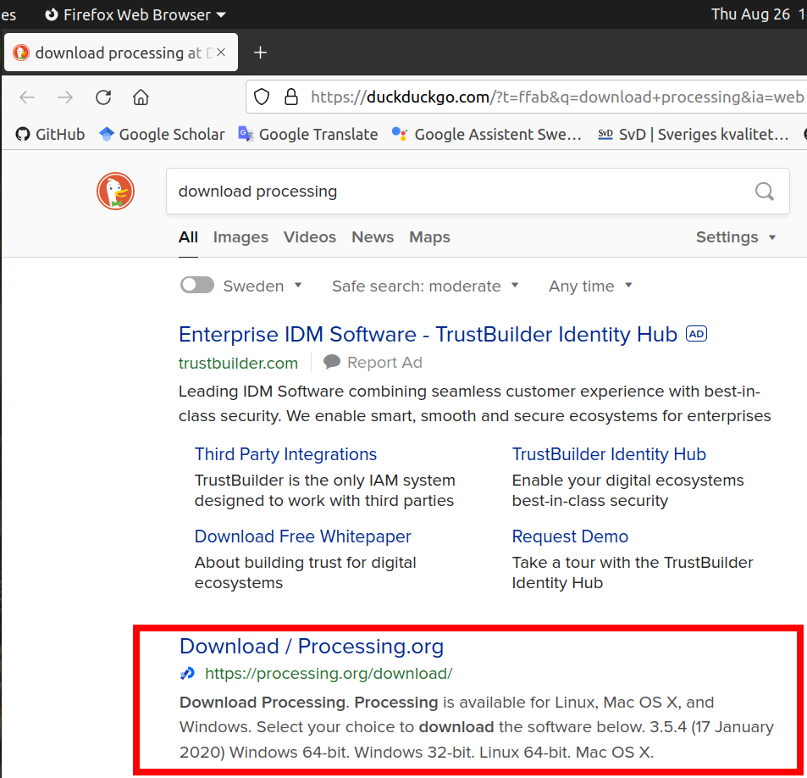Open the GitHub bookmark
This screenshot has width=807, height=778.
click(x=50, y=135)
